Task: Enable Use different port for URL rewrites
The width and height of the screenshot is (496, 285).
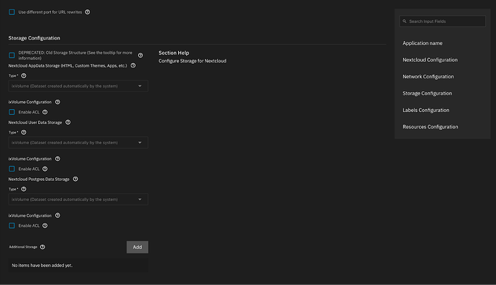Action: pyautogui.click(x=12, y=12)
